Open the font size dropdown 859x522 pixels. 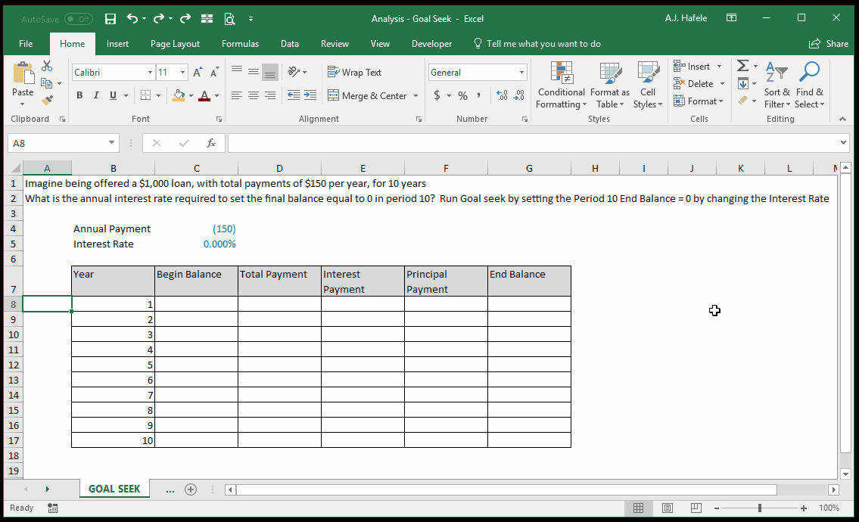[182, 73]
